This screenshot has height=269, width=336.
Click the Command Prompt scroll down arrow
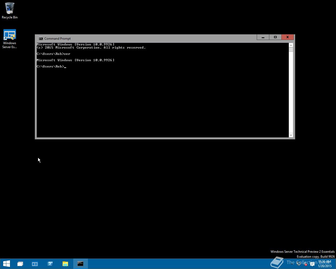291,135
